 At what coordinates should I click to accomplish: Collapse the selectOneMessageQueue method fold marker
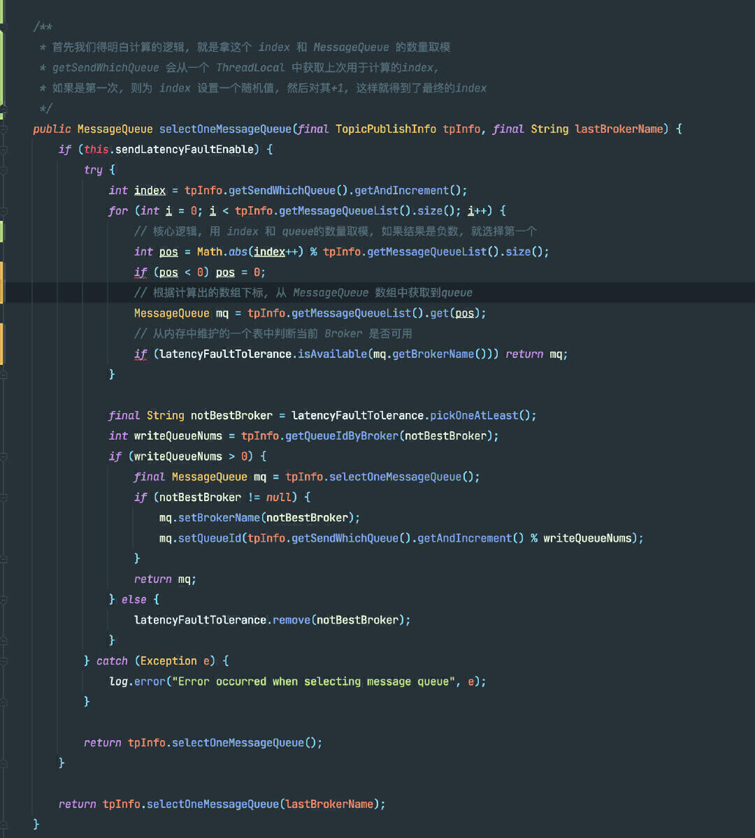coord(3,129)
